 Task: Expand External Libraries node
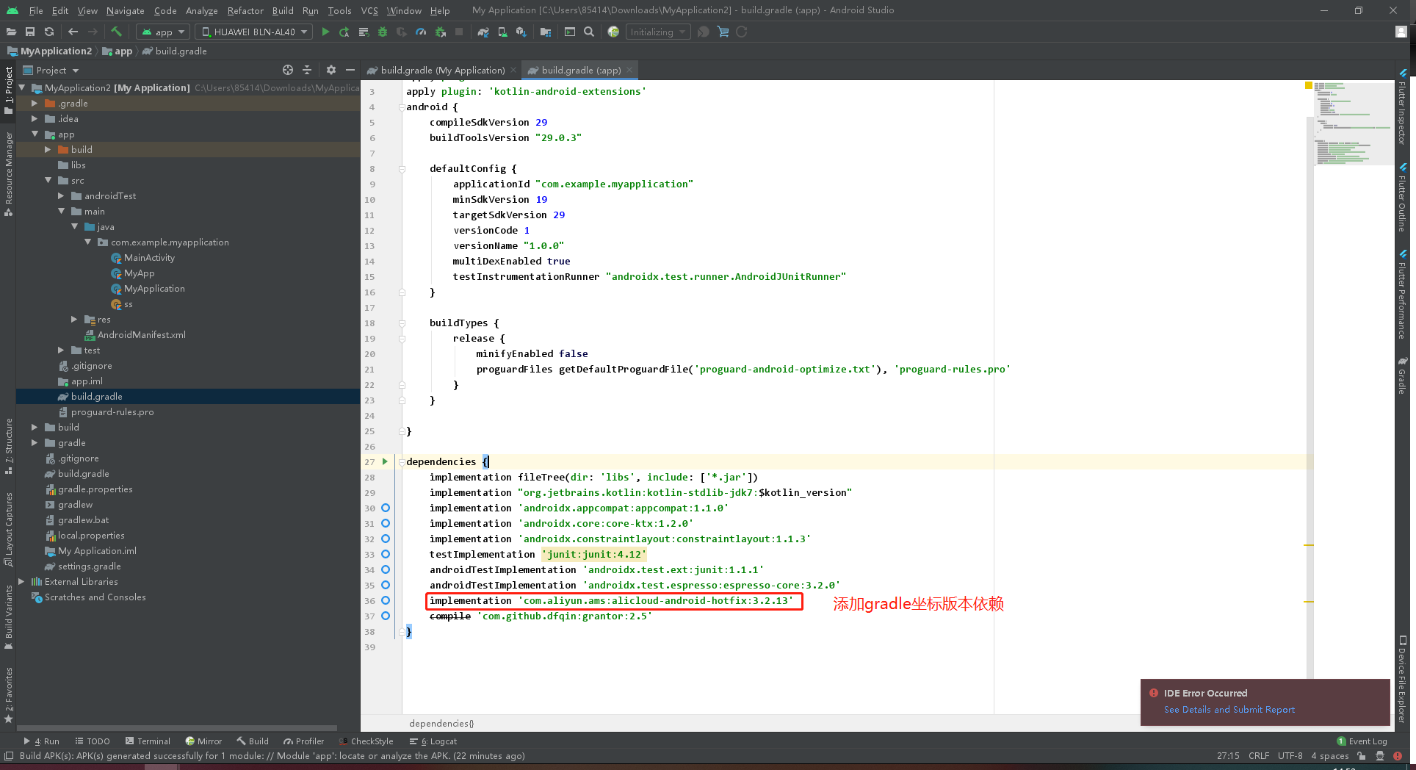[x=21, y=582]
